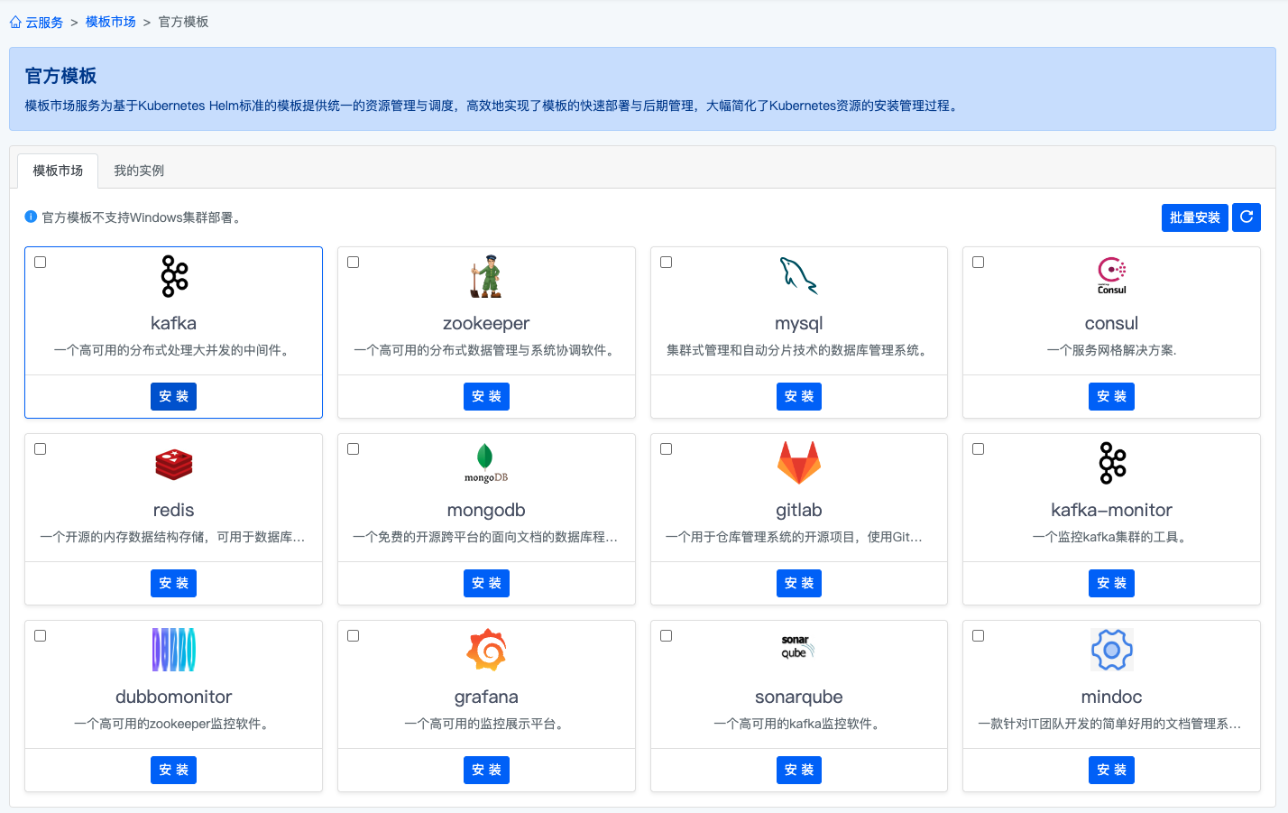Image resolution: width=1288 pixels, height=813 pixels.
Task: Install the redis template
Action: pyautogui.click(x=174, y=583)
